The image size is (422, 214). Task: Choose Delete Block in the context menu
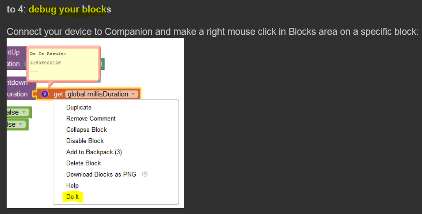(x=83, y=163)
